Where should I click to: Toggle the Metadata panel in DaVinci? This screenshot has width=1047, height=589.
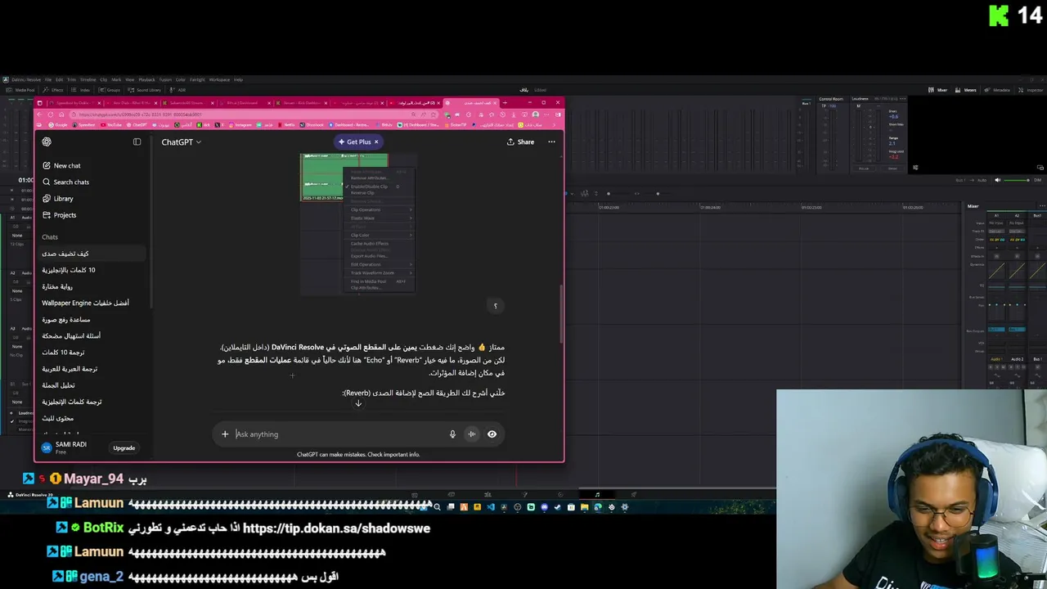pyautogui.click(x=998, y=90)
